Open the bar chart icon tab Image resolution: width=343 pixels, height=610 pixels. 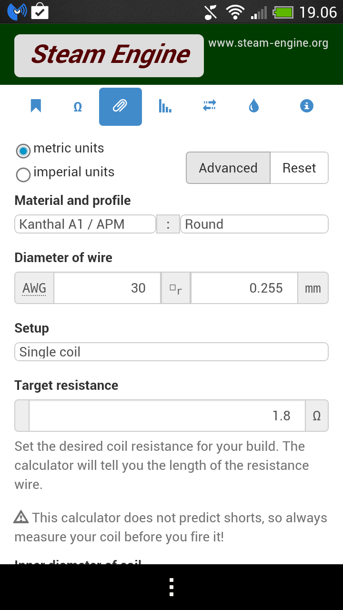click(x=165, y=106)
